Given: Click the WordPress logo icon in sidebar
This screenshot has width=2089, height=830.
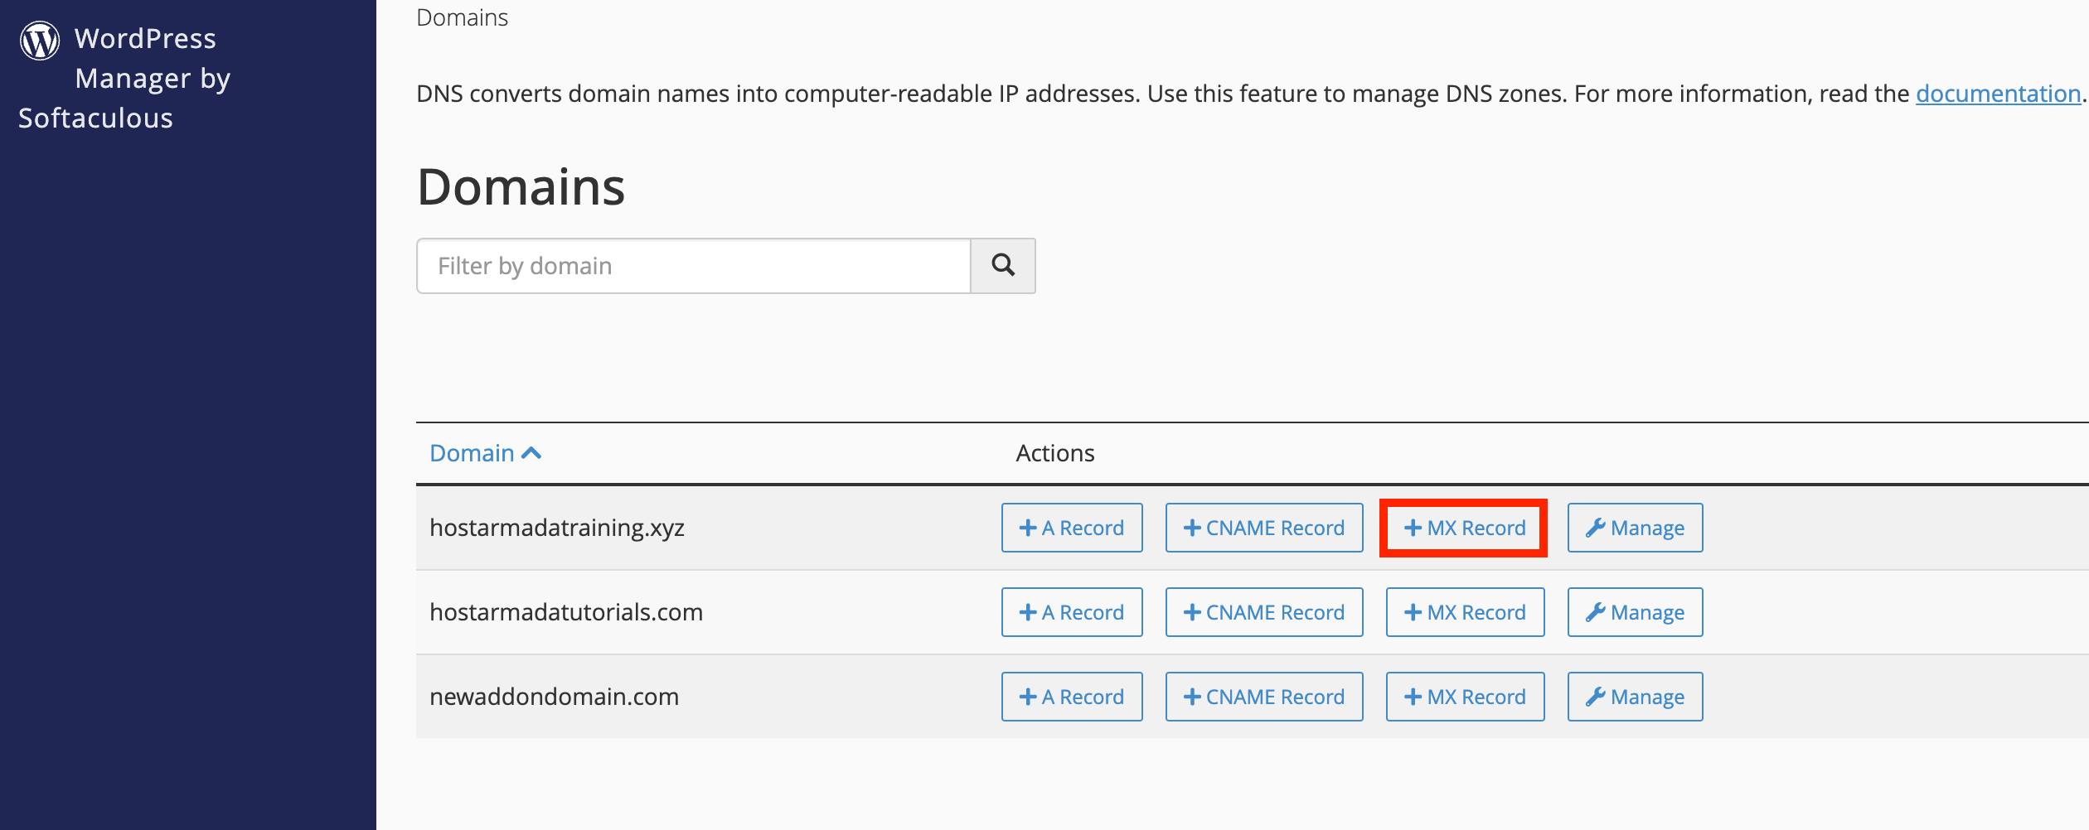Looking at the screenshot, I should coord(40,41).
